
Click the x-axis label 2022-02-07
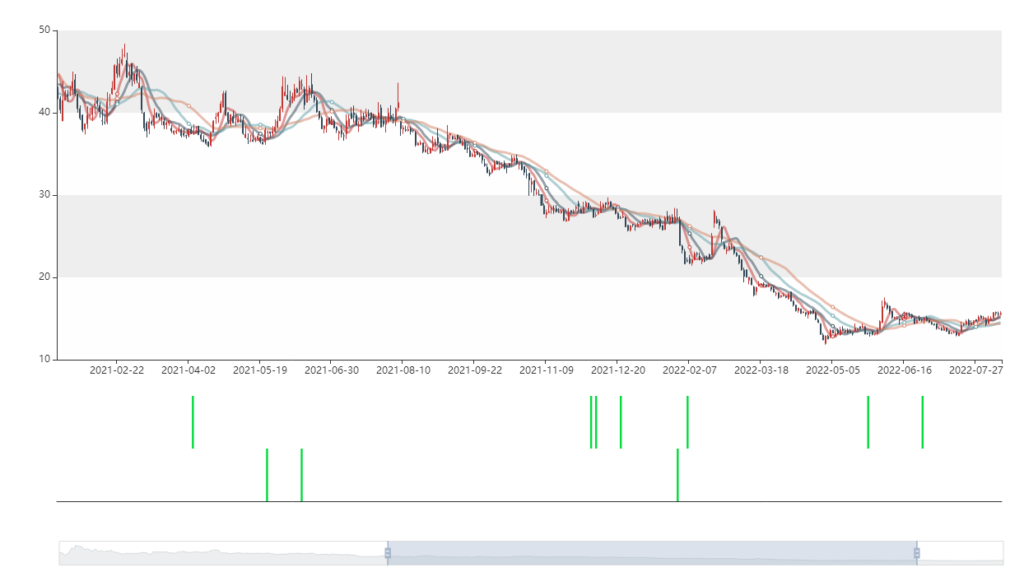tap(690, 370)
